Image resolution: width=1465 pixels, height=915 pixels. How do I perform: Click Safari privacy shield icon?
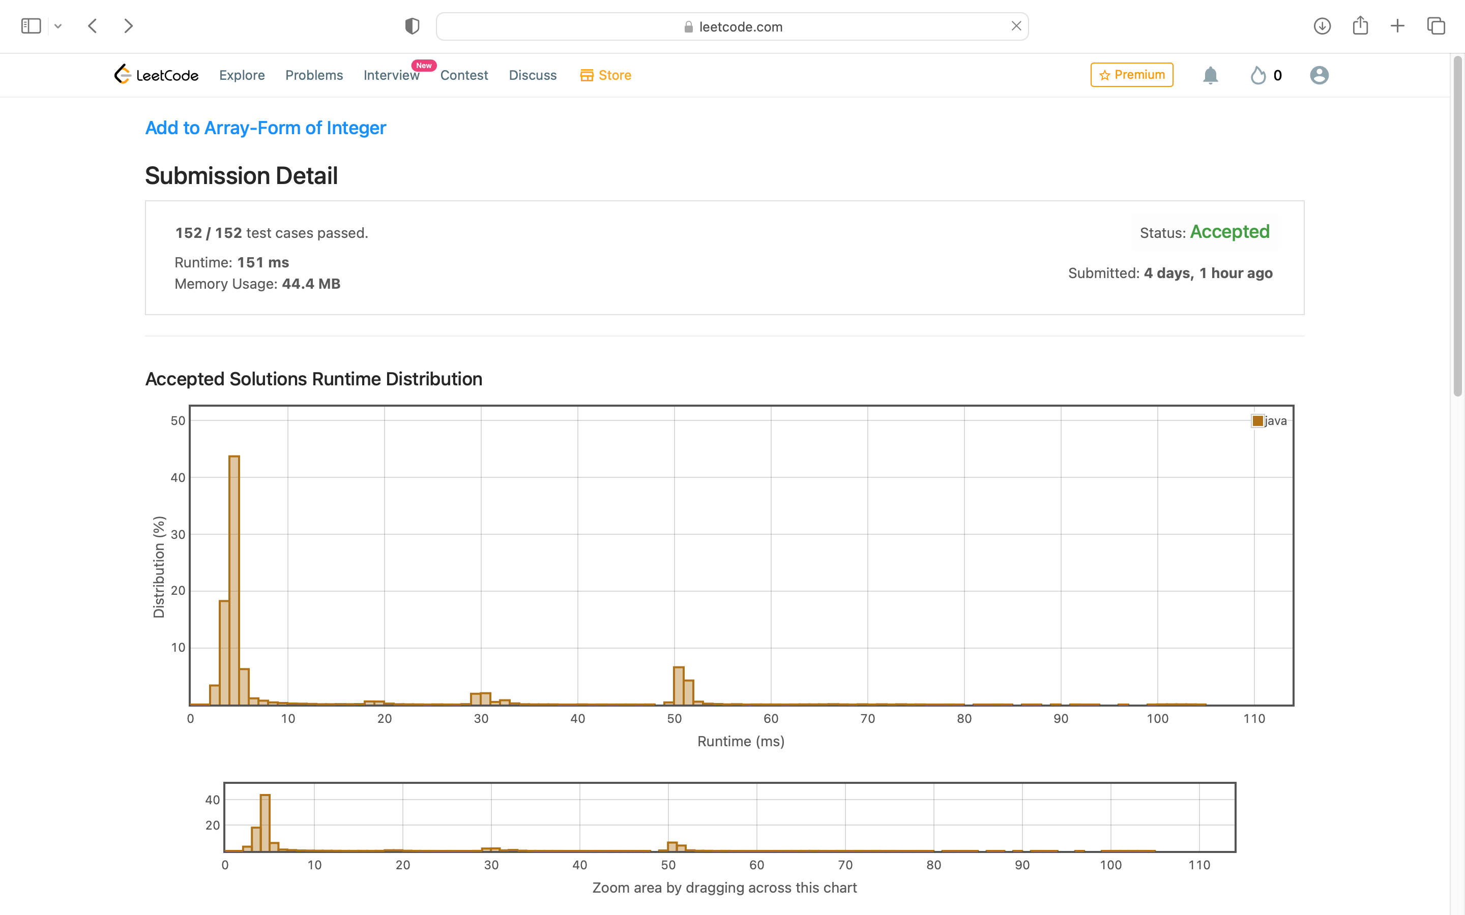click(x=412, y=26)
